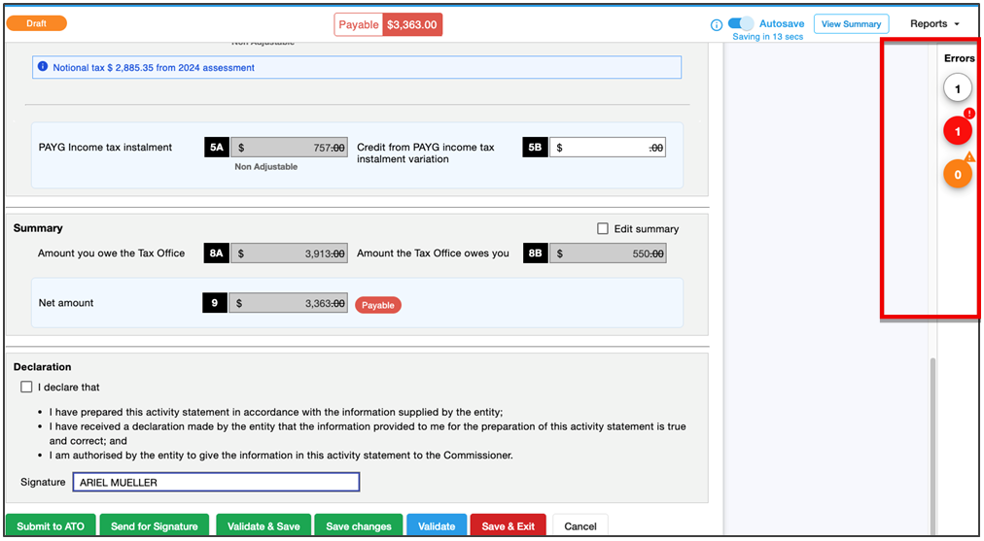Open the Reports dropdown menu

pyautogui.click(x=934, y=24)
